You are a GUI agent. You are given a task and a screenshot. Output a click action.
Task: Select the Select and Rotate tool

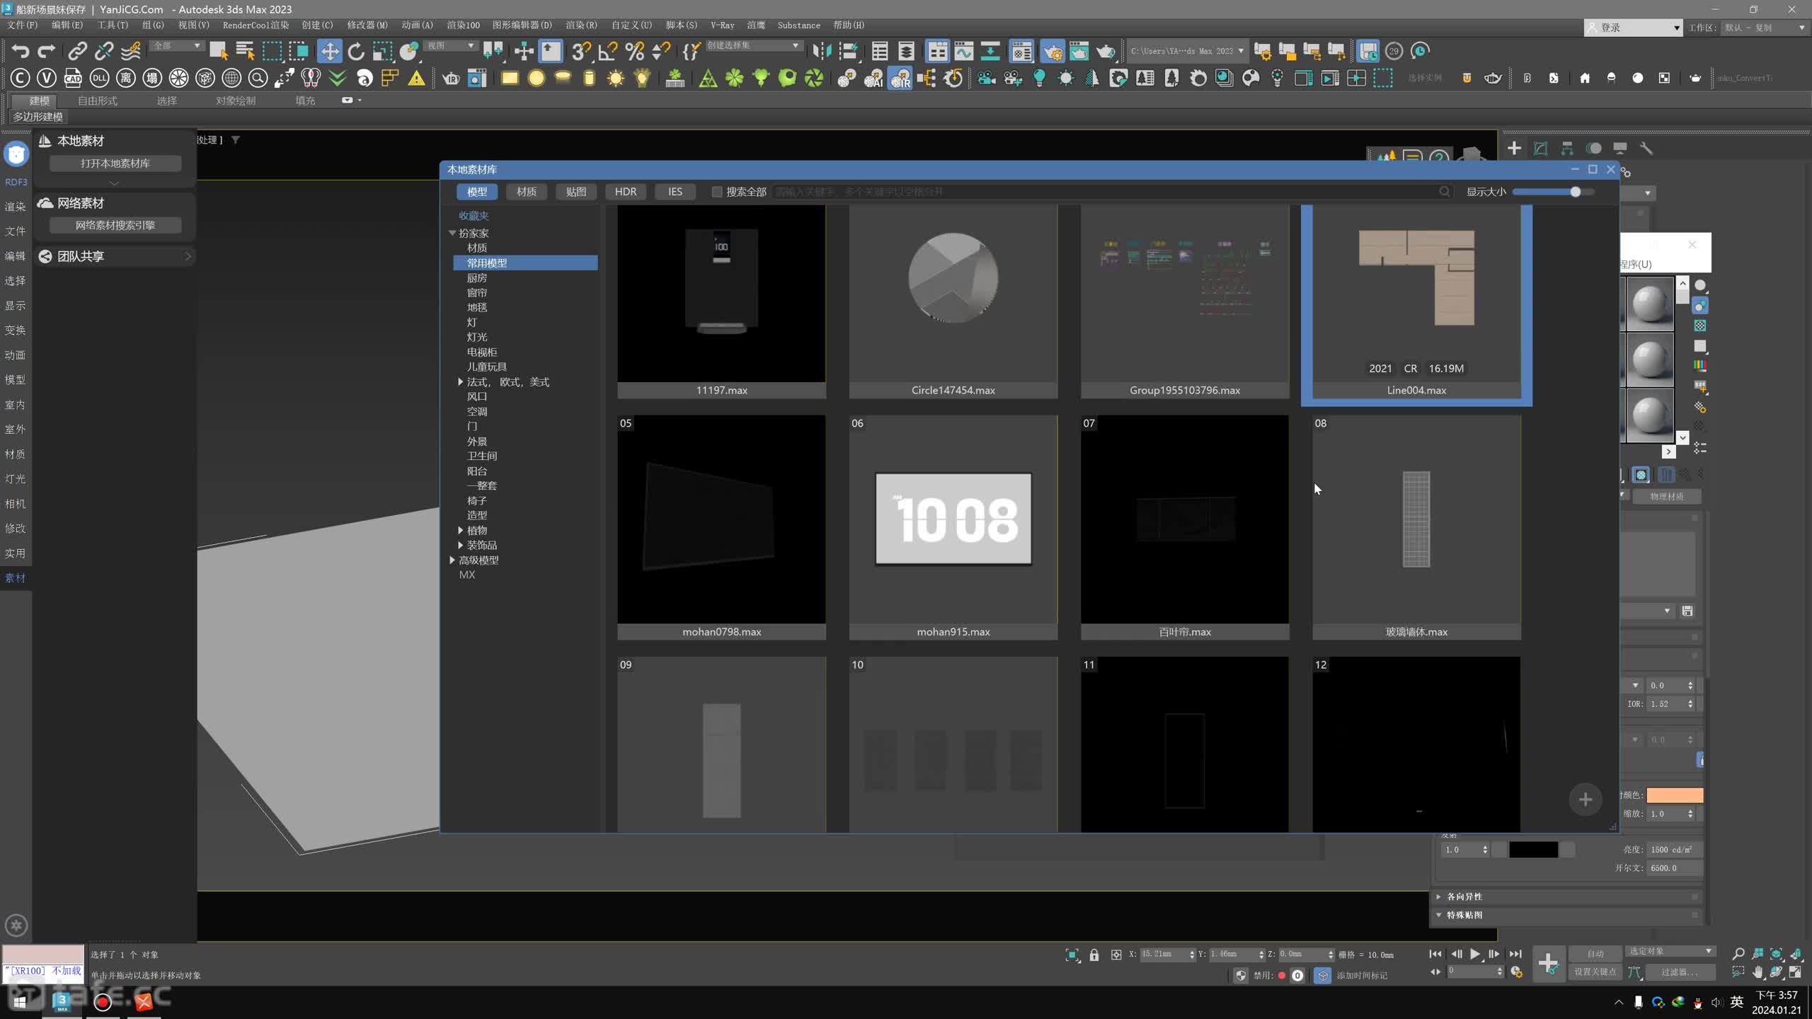[x=356, y=51]
